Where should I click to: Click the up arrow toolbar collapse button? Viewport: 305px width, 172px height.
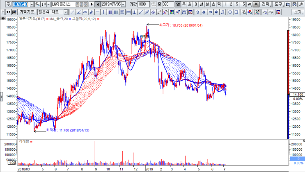pos(3,12)
